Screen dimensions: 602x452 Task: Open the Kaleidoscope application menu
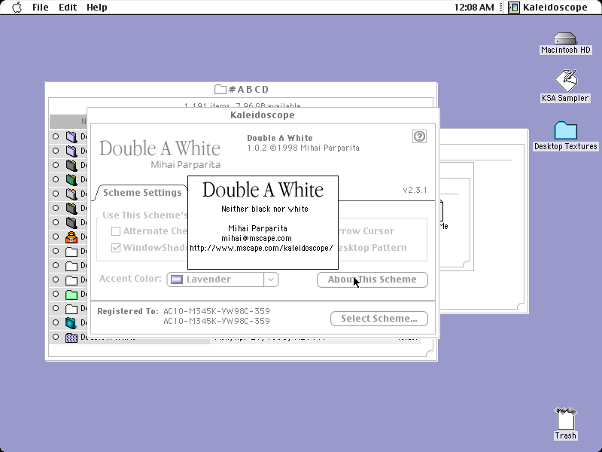point(548,8)
